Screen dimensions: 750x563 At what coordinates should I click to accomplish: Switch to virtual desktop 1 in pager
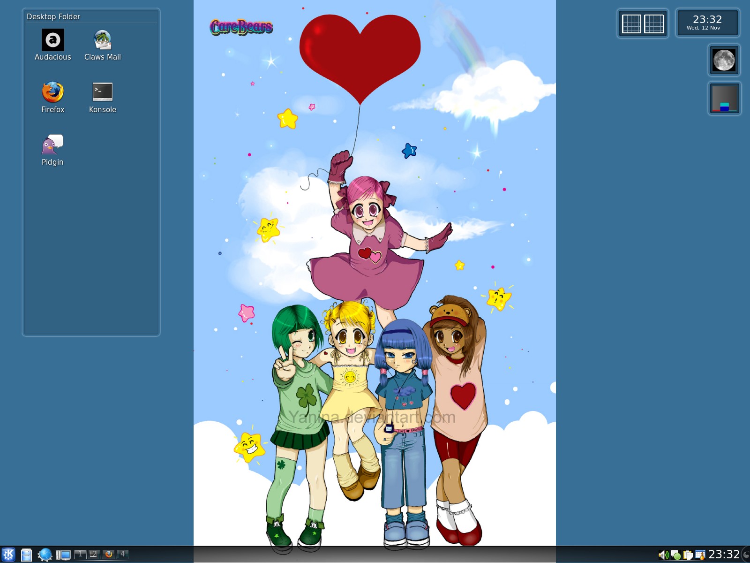click(x=80, y=554)
